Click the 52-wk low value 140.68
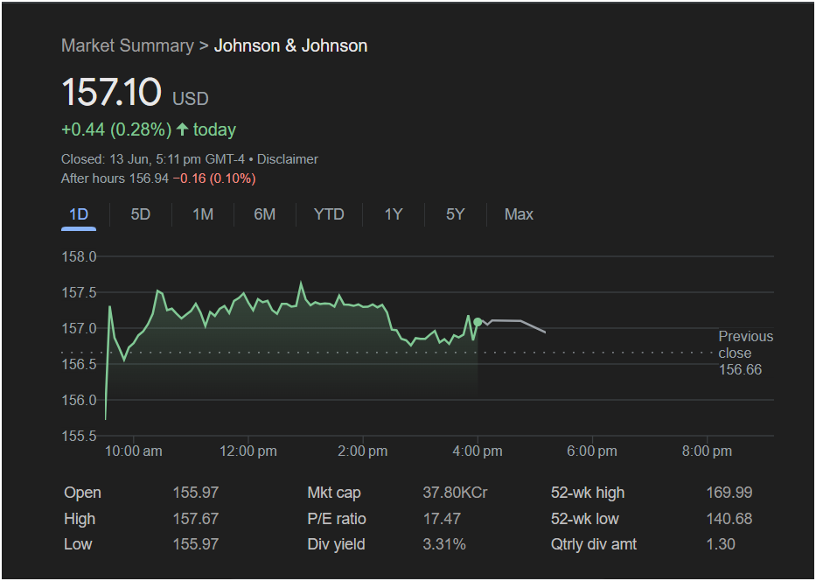The width and height of the screenshot is (816, 581). click(729, 519)
